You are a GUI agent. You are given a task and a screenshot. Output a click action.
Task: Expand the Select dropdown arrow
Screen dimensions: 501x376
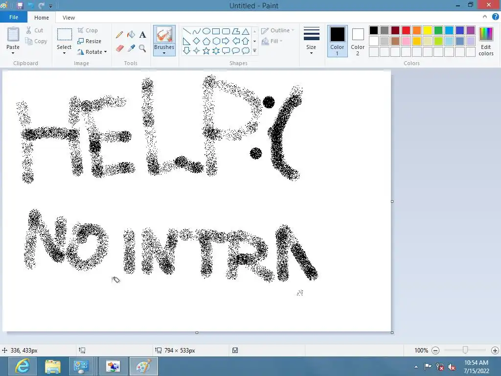pyautogui.click(x=64, y=53)
